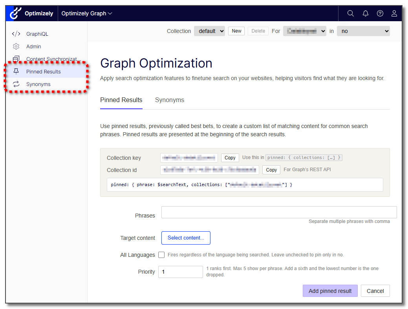Click the Graph Optimization heading
This screenshot has height=309, width=408.
click(x=156, y=63)
